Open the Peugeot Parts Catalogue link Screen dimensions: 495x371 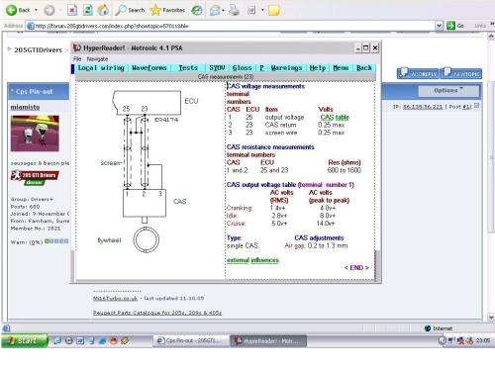click(157, 313)
